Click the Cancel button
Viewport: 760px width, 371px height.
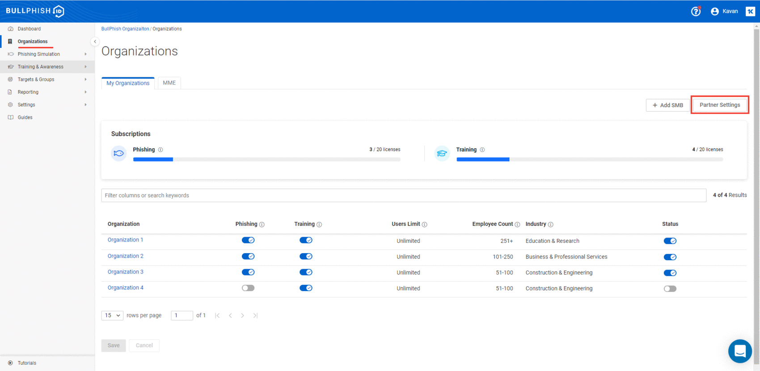click(x=144, y=346)
